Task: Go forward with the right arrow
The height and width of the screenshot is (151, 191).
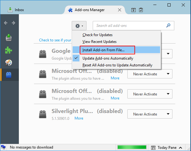Action: [x=13, y=23]
